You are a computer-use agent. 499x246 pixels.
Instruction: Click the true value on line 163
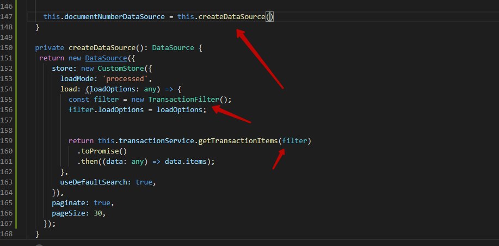144,182
